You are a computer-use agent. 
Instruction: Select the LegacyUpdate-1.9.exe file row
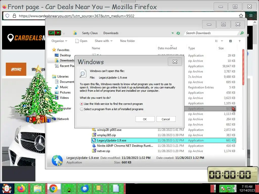coord(164,140)
